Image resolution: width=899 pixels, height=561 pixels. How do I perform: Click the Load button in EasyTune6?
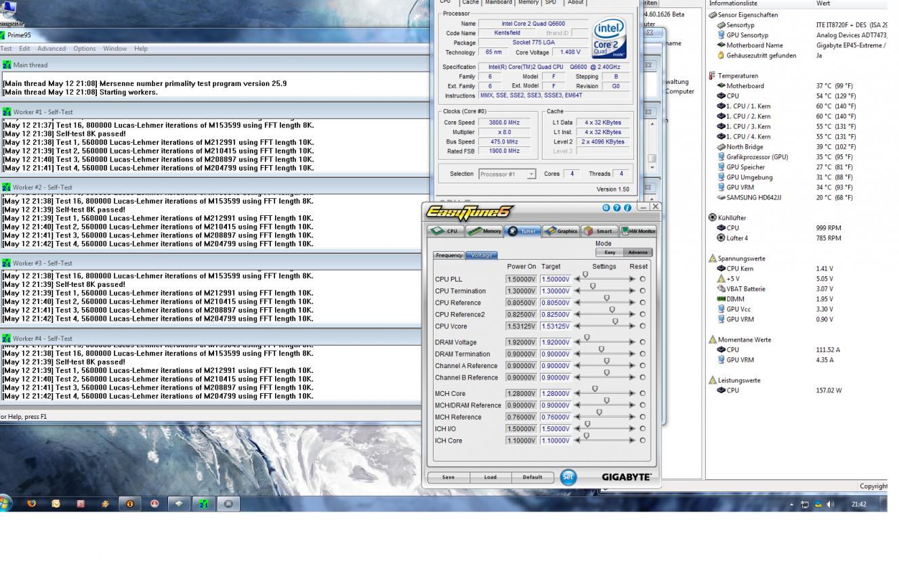coord(490,477)
